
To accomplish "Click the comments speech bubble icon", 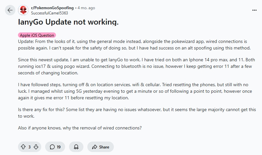I will tap(52, 147).
